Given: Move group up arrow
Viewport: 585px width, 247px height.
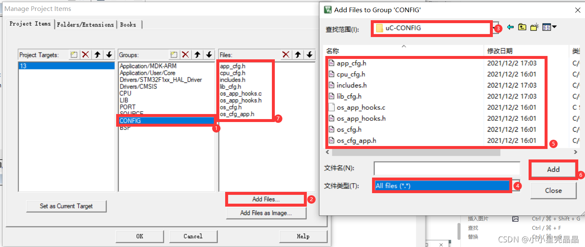Looking at the screenshot, I should point(197,55).
